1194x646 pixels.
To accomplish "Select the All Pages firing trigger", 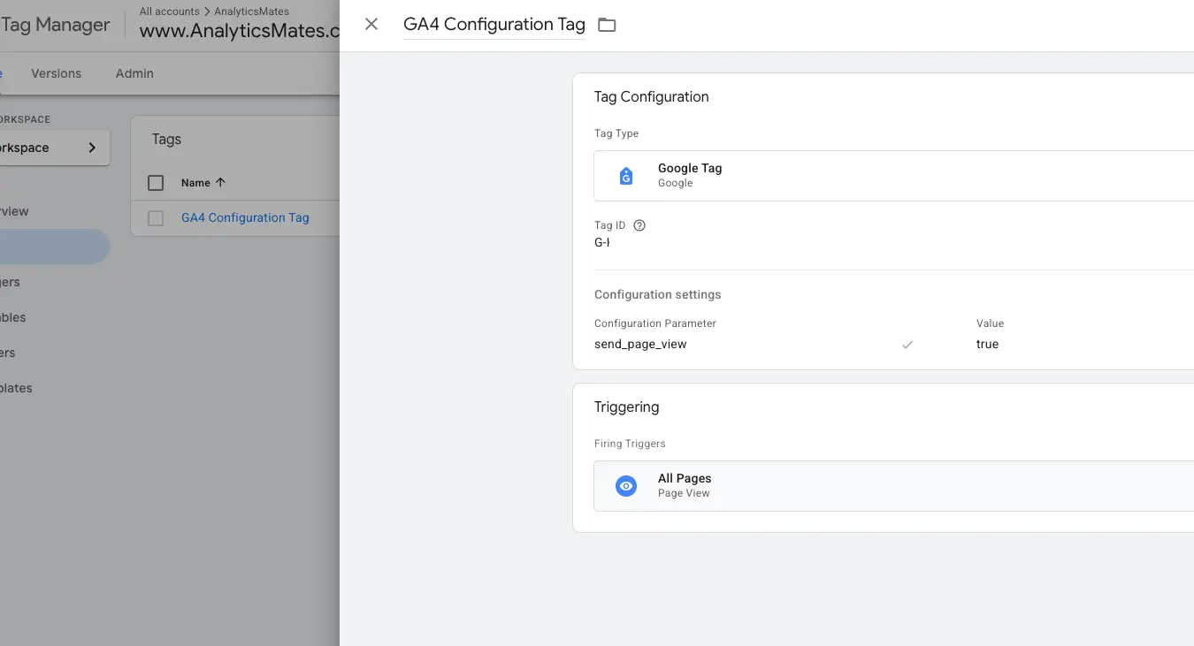I will click(893, 486).
